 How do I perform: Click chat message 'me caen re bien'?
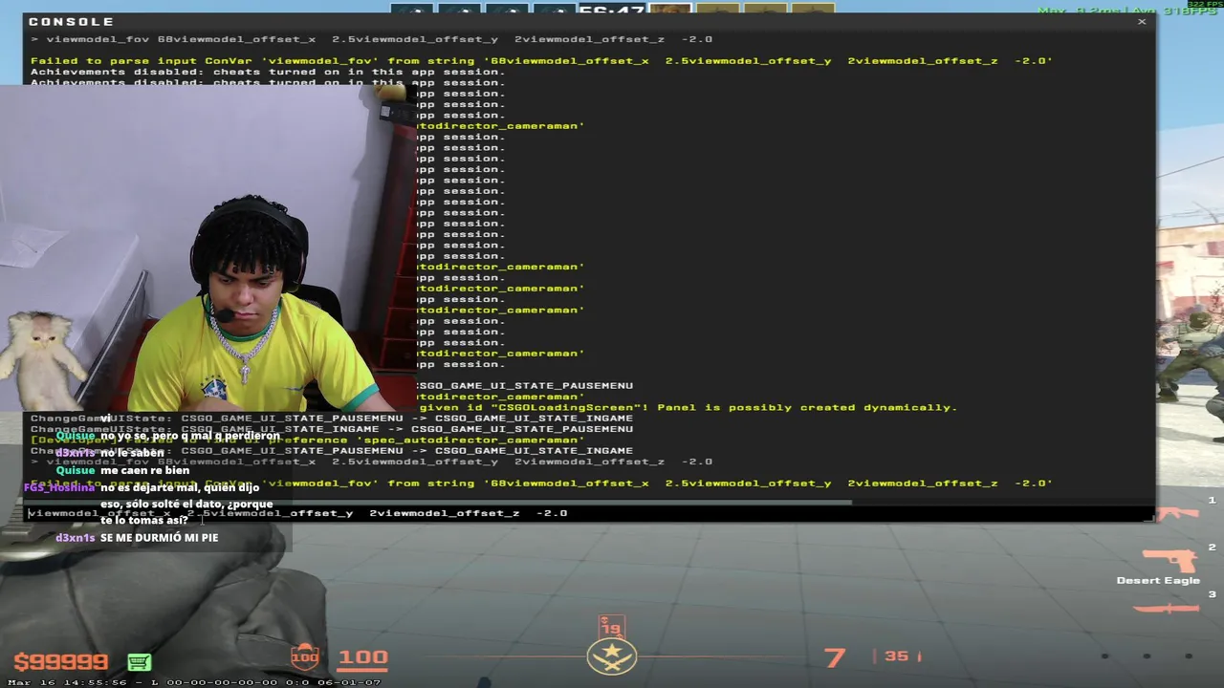144,470
